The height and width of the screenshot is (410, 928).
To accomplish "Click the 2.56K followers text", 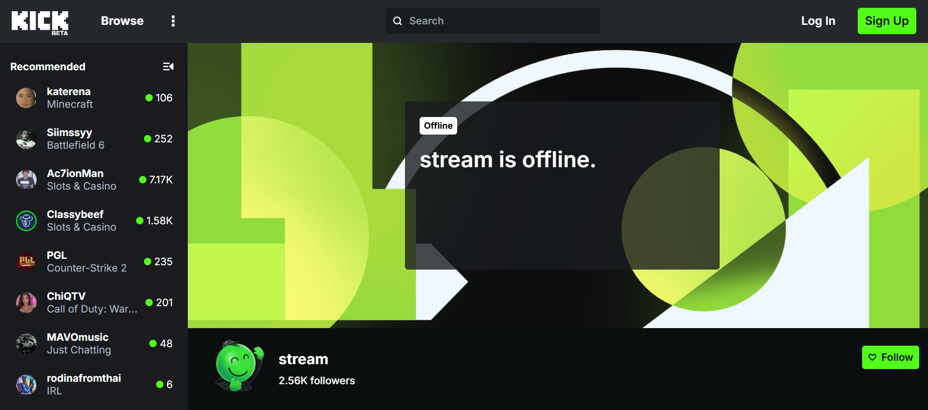I will 317,381.
